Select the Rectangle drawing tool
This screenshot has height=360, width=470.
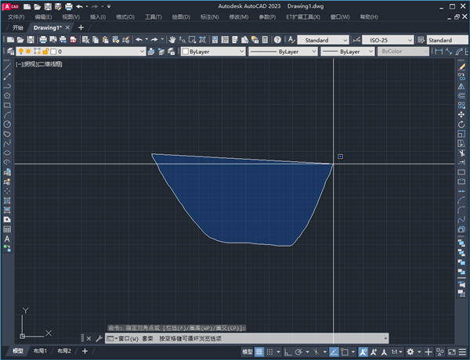click(7, 105)
